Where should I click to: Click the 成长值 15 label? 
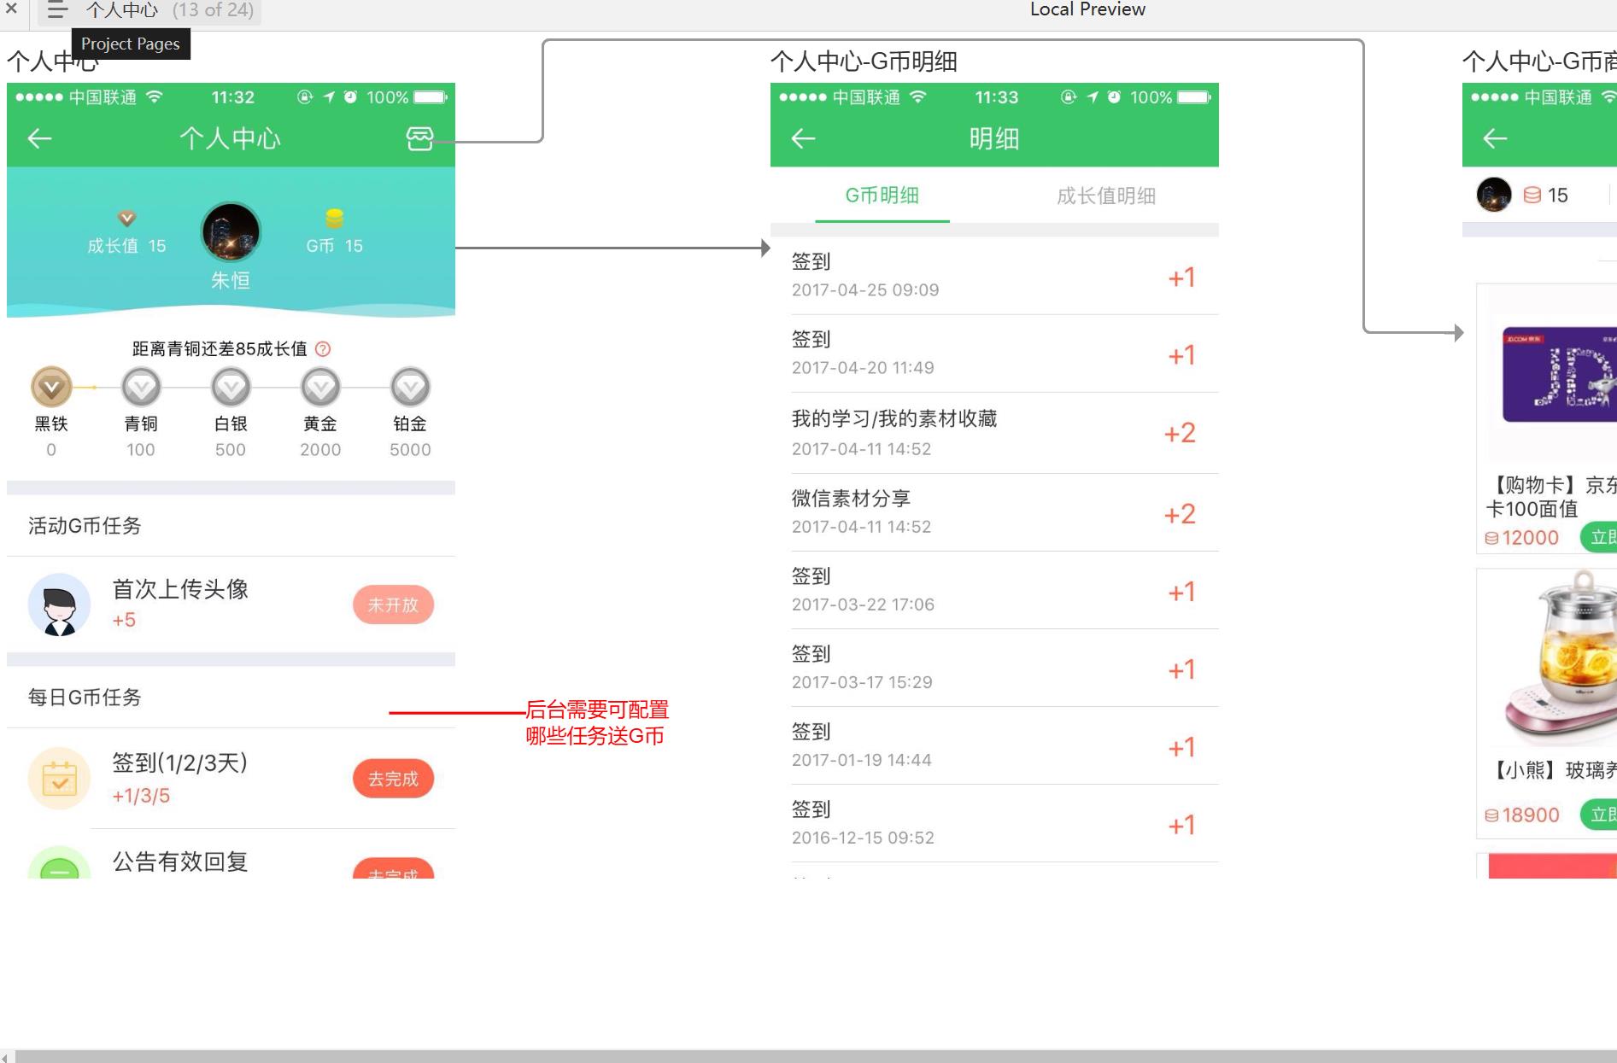pyautogui.click(x=126, y=246)
